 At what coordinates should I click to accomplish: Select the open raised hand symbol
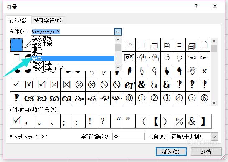point(192,71)
